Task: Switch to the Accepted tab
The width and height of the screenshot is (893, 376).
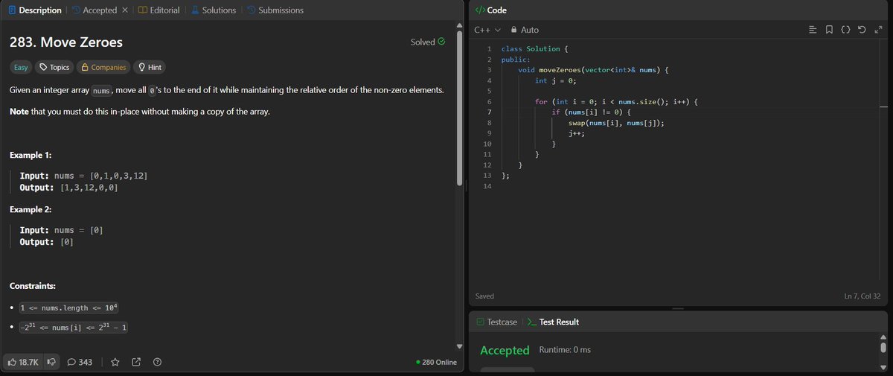Action: pyautogui.click(x=94, y=10)
